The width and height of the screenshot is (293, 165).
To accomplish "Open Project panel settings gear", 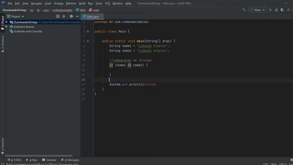I will point(71,16).
